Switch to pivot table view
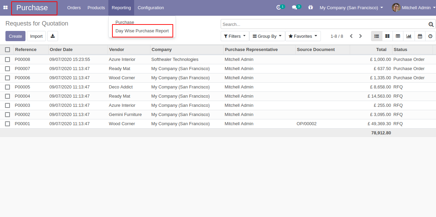The height and width of the screenshot is (217, 436). 398,36
